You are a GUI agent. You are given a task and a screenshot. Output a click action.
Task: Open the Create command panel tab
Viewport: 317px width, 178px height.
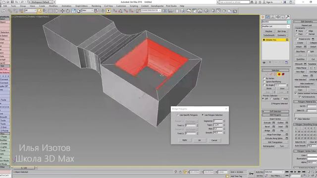(263, 17)
